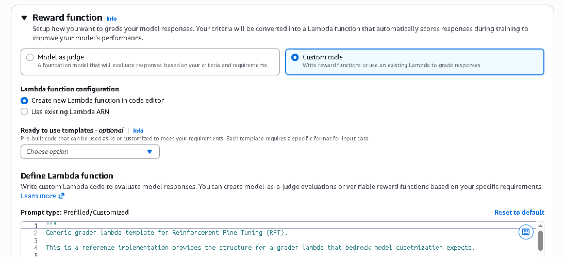Screen dimensions: 565x257
Task: Choose Create new Lambda function in code editor
Action: pyautogui.click(x=24, y=101)
